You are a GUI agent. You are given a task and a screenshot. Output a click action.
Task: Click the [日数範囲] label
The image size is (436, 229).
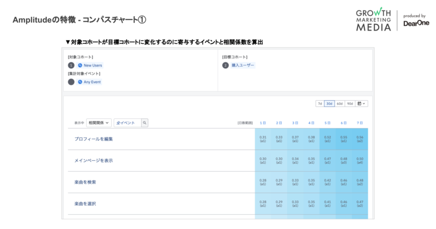[x=245, y=123]
